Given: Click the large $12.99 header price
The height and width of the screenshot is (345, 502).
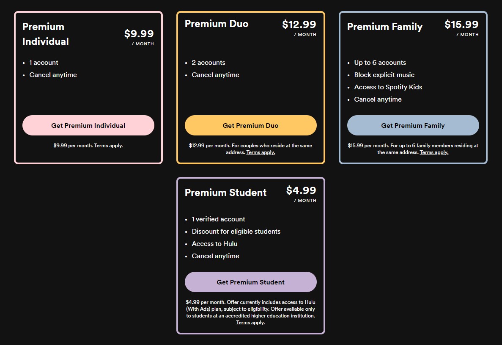Looking at the screenshot, I should point(299,25).
